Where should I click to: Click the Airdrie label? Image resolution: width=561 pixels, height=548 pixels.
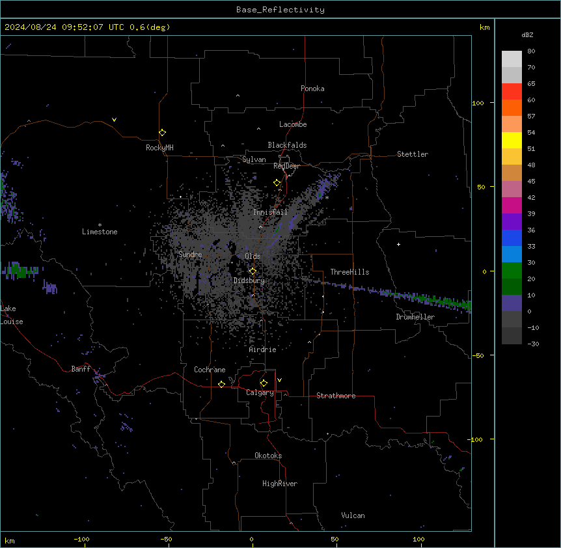tap(262, 349)
